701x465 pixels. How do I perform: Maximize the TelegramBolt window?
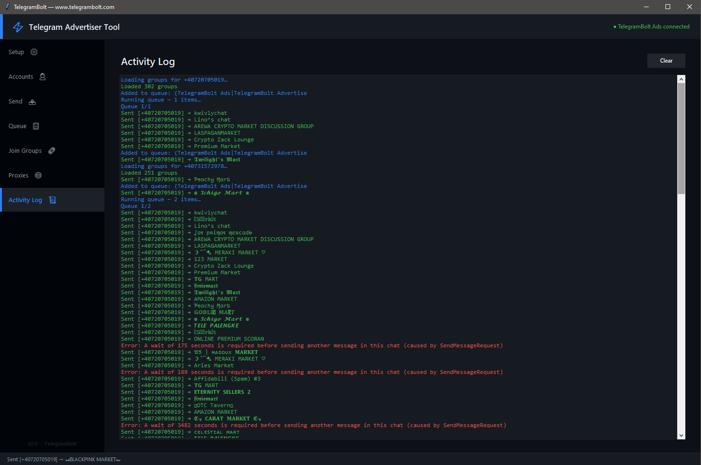[668, 7]
